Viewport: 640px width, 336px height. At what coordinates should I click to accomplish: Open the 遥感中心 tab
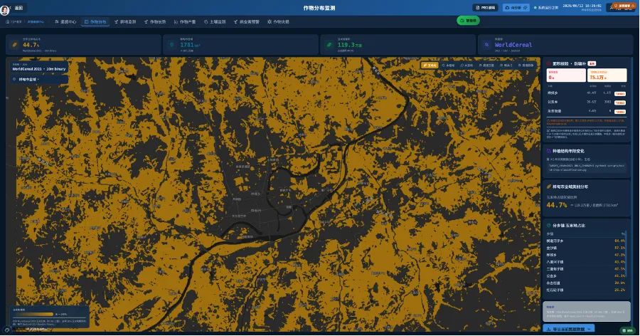coord(65,21)
